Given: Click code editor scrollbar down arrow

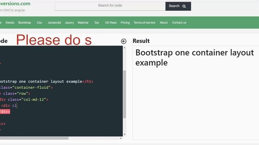Looking at the screenshot, I should coord(125,134).
